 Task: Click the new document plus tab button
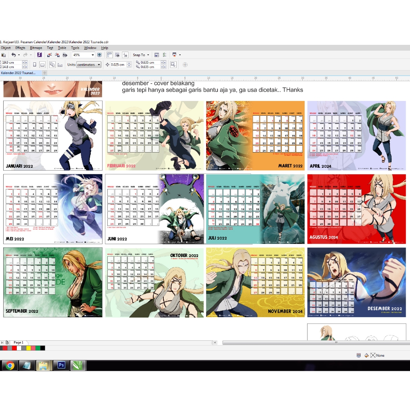pyautogui.click(x=44, y=73)
